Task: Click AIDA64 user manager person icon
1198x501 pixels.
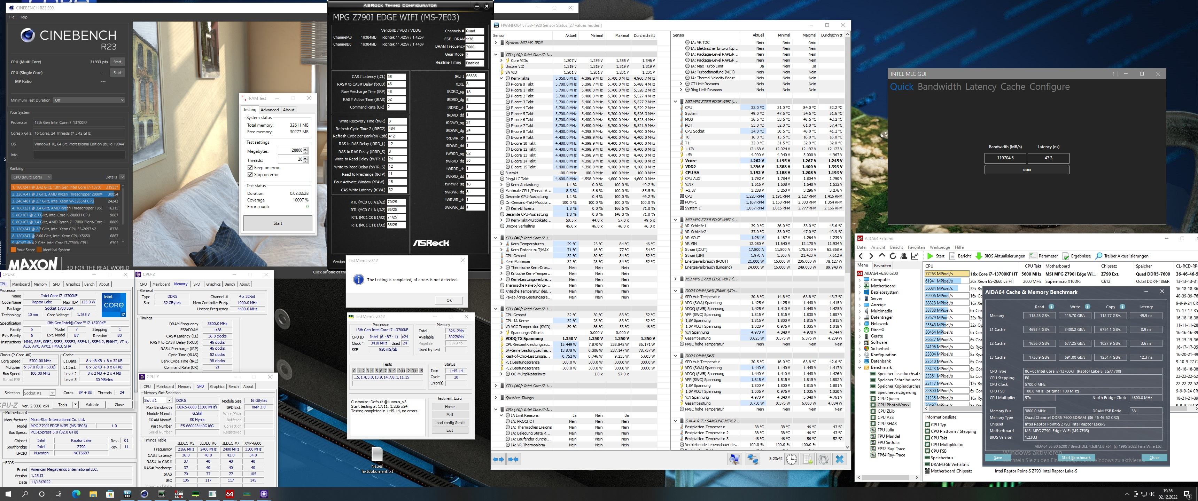Action: pos(904,256)
